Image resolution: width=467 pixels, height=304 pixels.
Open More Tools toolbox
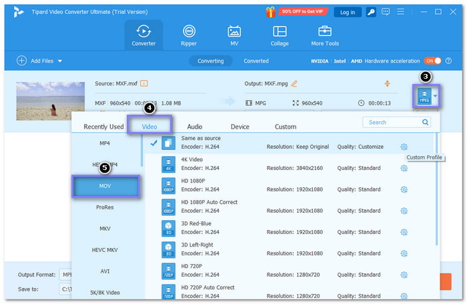click(x=325, y=35)
